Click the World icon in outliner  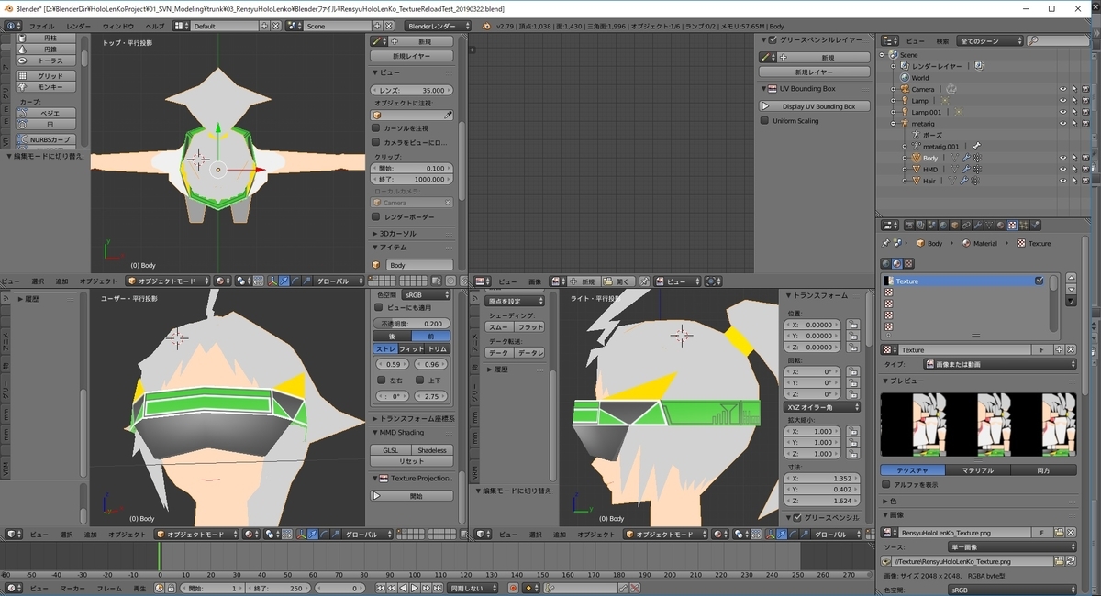pyautogui.click(x=905, y=78)
